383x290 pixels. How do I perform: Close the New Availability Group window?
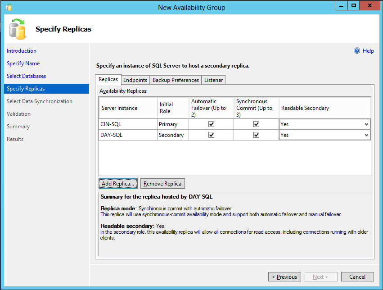coord(369,5)
